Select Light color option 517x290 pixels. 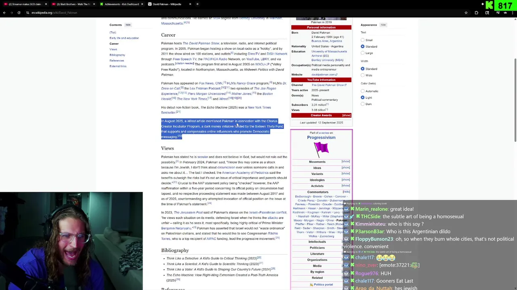click(x=363, y=97)
